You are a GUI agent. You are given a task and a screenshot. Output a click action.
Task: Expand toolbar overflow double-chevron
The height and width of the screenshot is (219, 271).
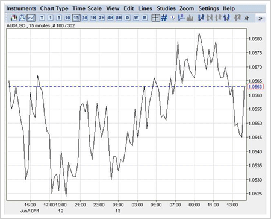pos(260,18)
